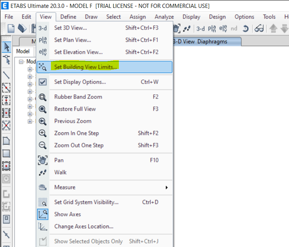Image resolution: width=289 pixels, height=247 pixels.
Task: Select the pointer selection tool
Action: [7, 47]
